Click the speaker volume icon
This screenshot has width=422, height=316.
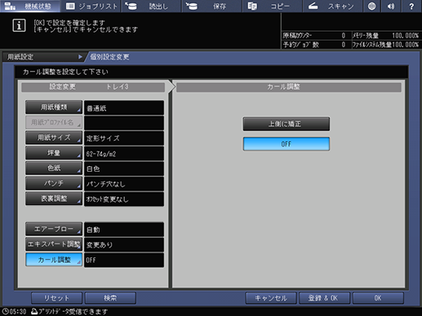pyautogui.click(x=391, y=6)
